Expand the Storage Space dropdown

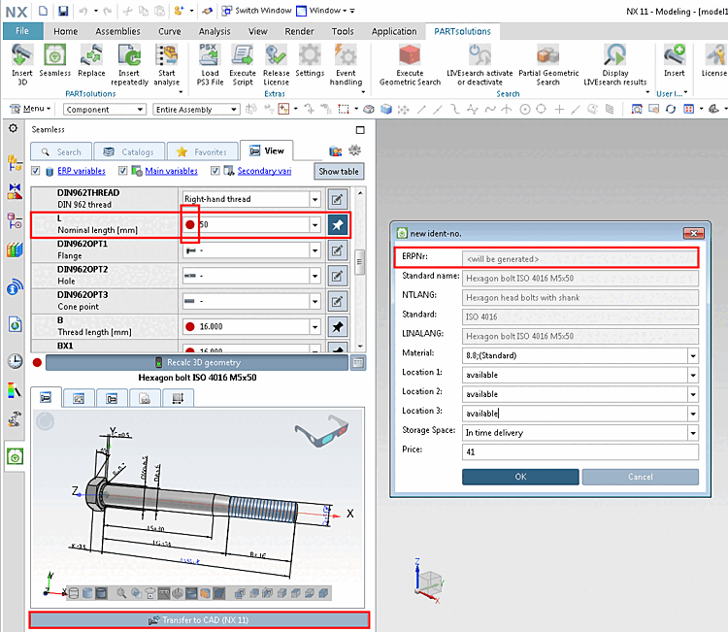click(692, 432)
